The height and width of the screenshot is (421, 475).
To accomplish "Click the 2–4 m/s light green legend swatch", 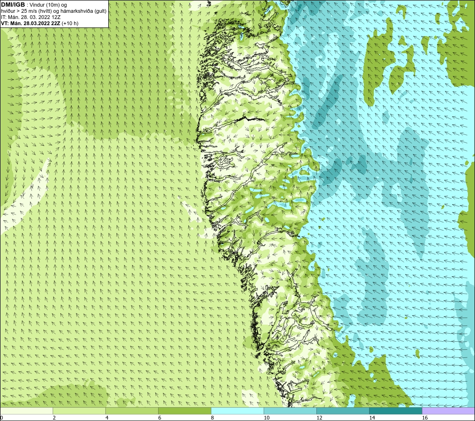I will point(79,411).
